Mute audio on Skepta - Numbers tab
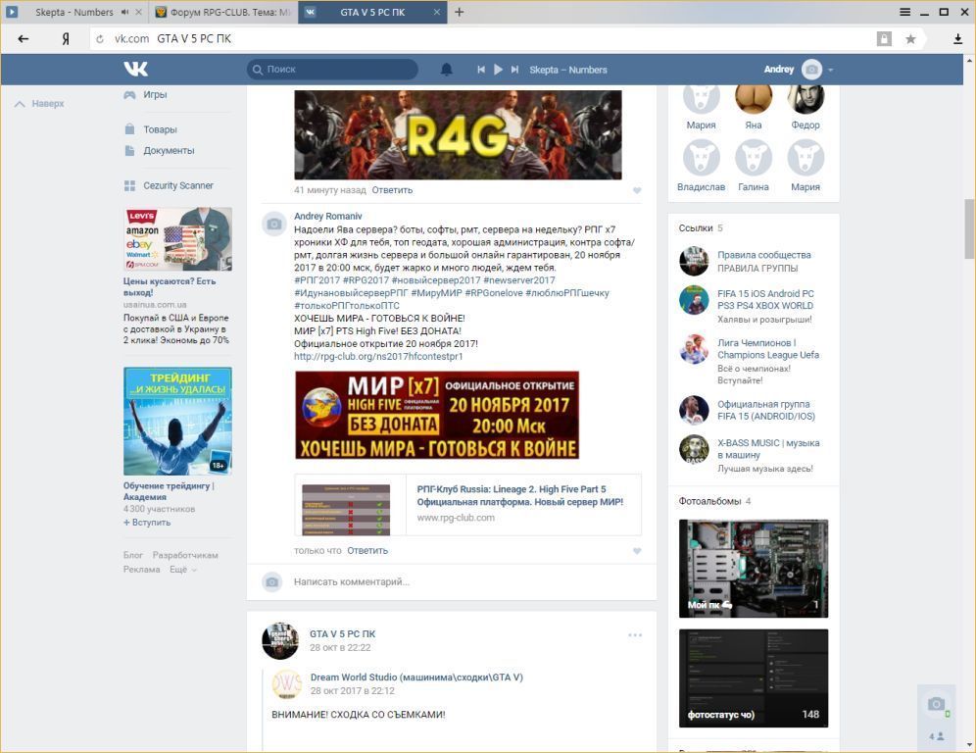Viewport: 976px width, 753px height. click(125, 12)
